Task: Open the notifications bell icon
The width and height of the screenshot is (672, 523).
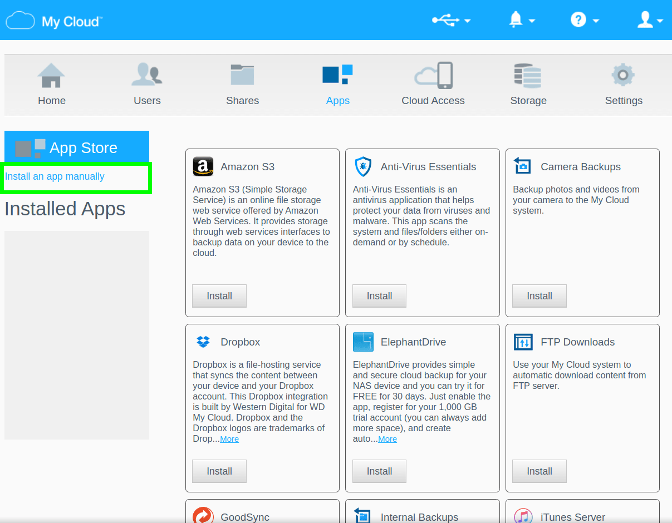Action: tap(516, 20)
